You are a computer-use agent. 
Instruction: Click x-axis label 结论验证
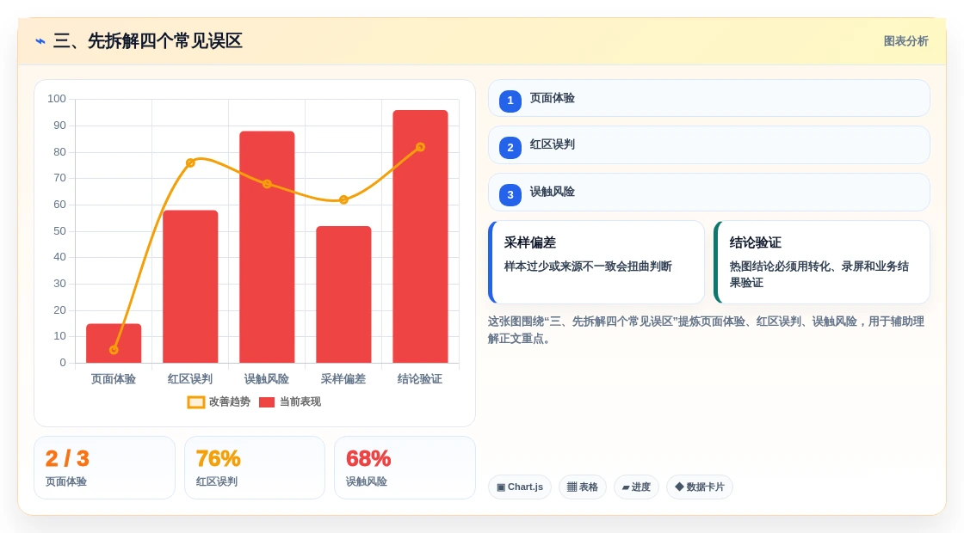pos(420,379)
